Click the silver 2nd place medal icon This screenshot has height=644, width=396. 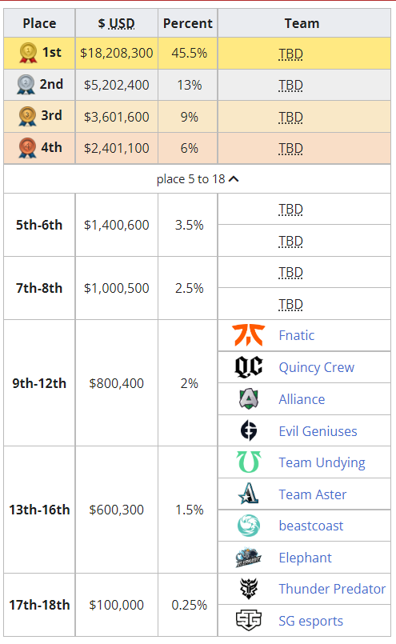tap(26, 85)
